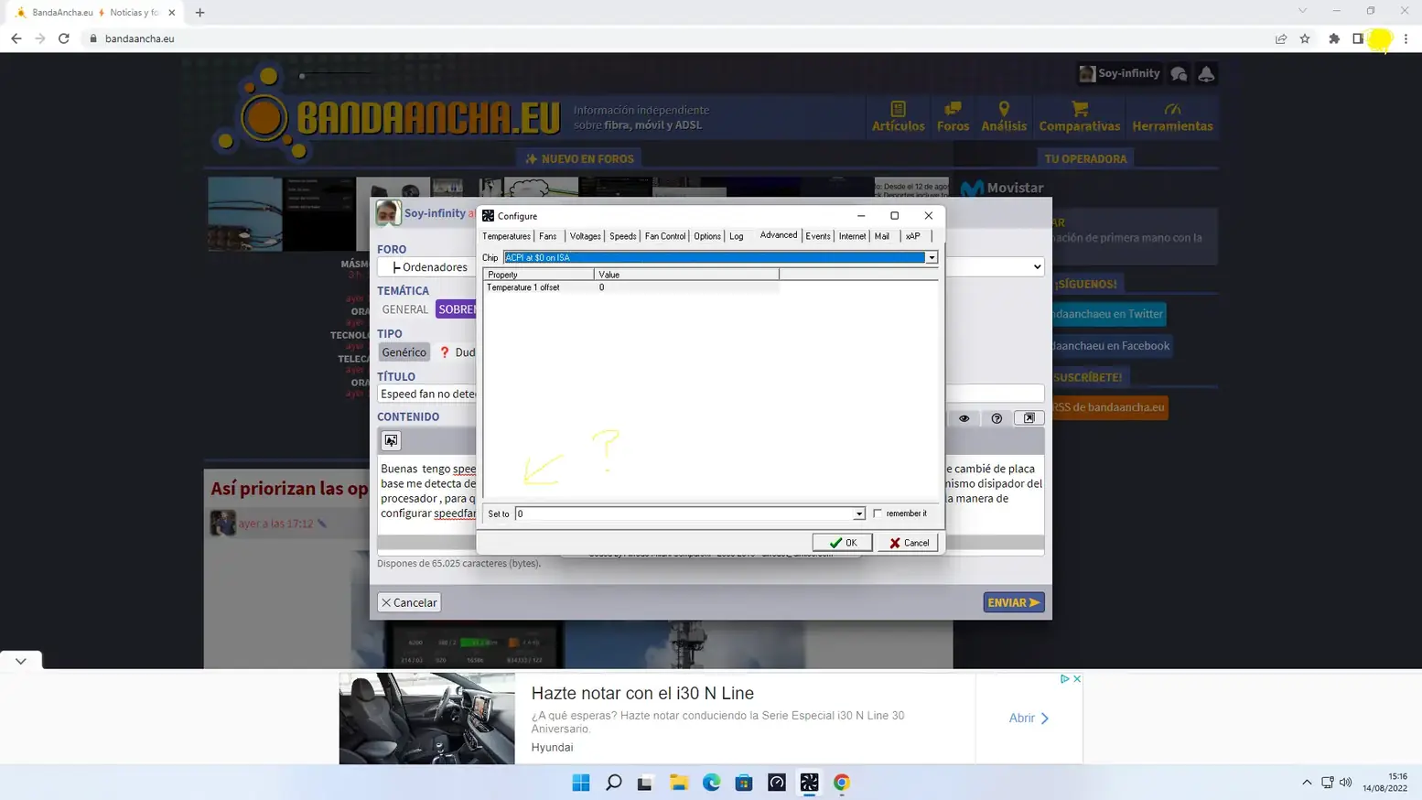Select the Temperature 1 offset row

[631, 287]
